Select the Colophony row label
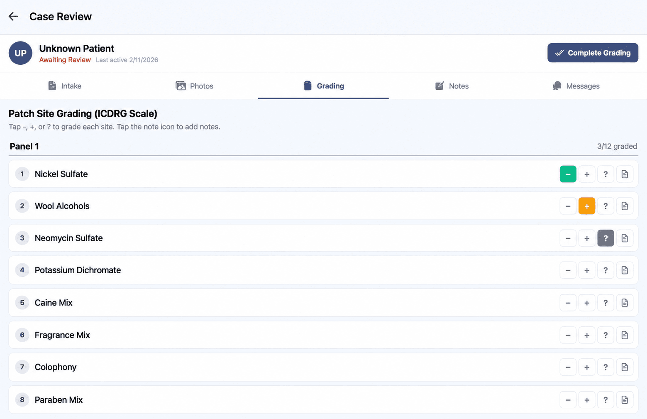This screenshot has height=419, width=647. pyautogui.click(x=56, y=367)
